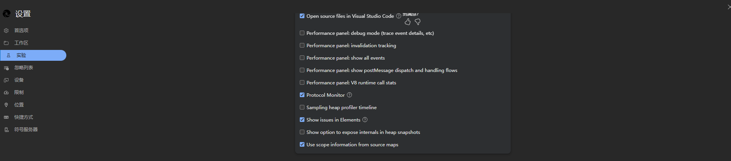This screenshot has width=731, height=161.
Task: Click the thumbs-up feedback icon
Action: pyautogui.click(x=407, y=22)
